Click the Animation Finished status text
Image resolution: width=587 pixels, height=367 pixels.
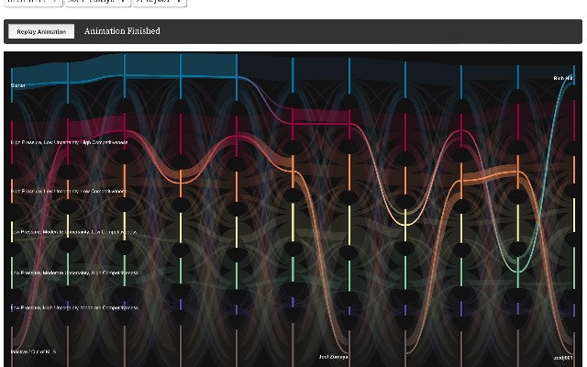(122, 31)
